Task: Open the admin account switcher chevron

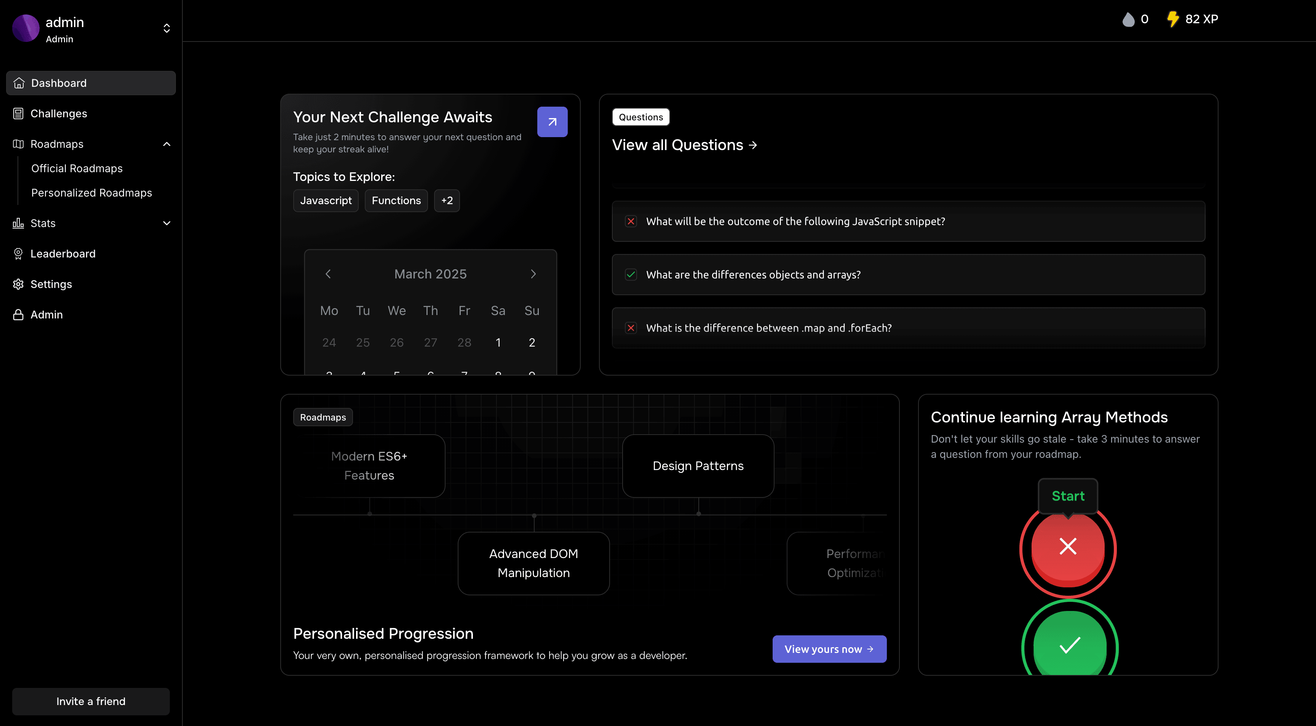Action: tap(166, 28)
